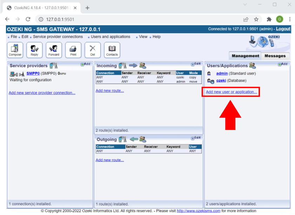
Task: Open the browser extensions puzzle icon
Action: click(269, 19)
